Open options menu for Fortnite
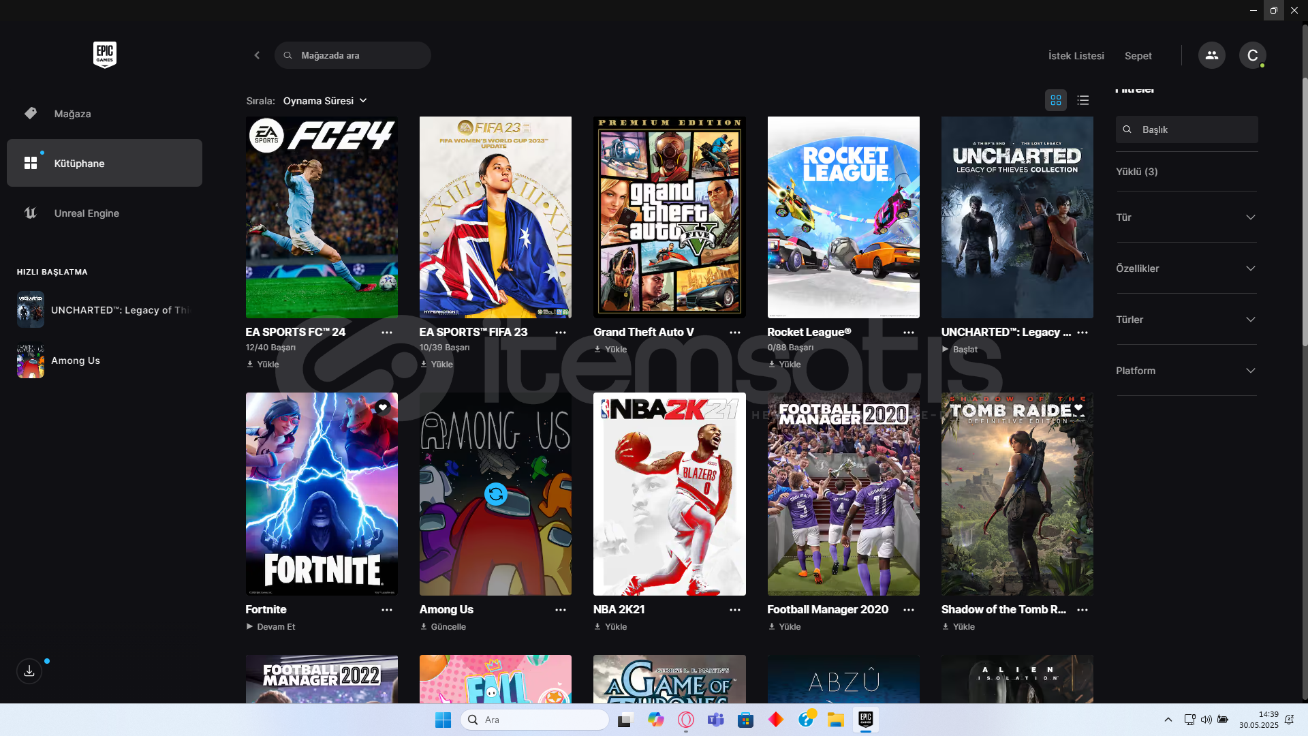Screen dimensions: 1308x736 (x=387, y=610)
